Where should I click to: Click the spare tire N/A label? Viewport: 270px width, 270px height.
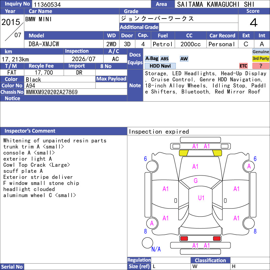156,249
